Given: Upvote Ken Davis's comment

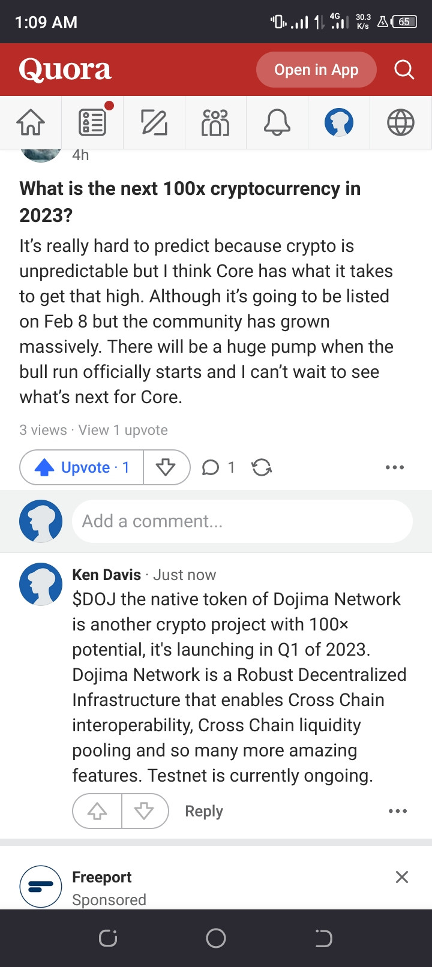Looking at the screenshot, I should [97, 811].
